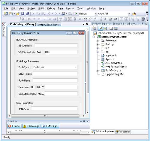Click the Open File folder icon

[18, 14]
